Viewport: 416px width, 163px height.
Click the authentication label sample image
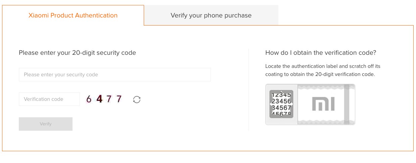pyautogui.click(x=310, y=104)
